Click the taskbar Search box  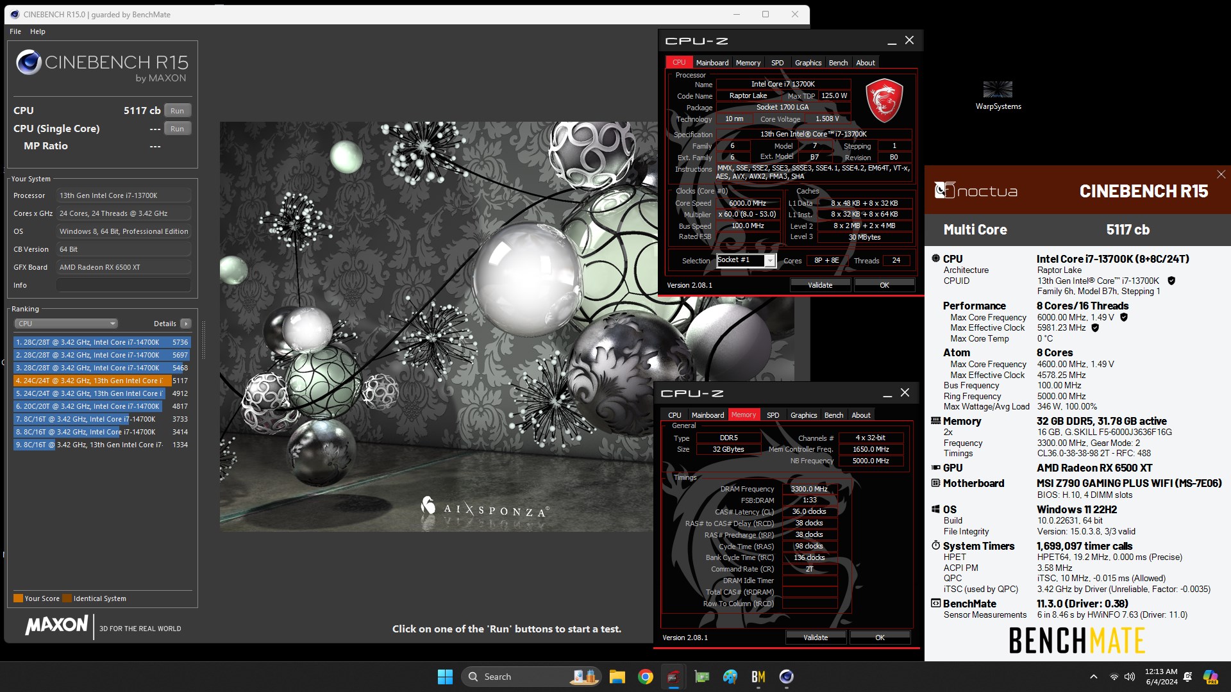click(x=532, y=677)
